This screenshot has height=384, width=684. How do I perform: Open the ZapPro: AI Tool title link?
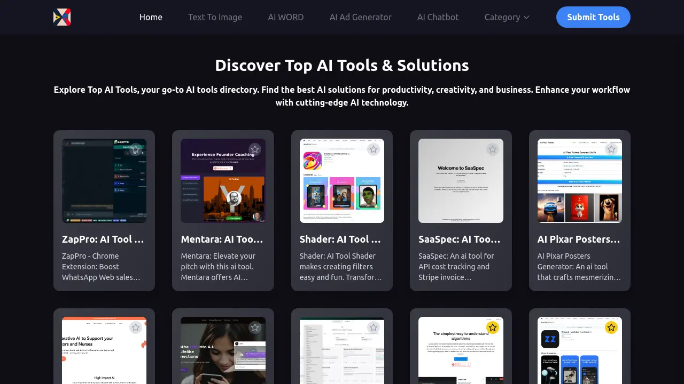click(104, 239)
